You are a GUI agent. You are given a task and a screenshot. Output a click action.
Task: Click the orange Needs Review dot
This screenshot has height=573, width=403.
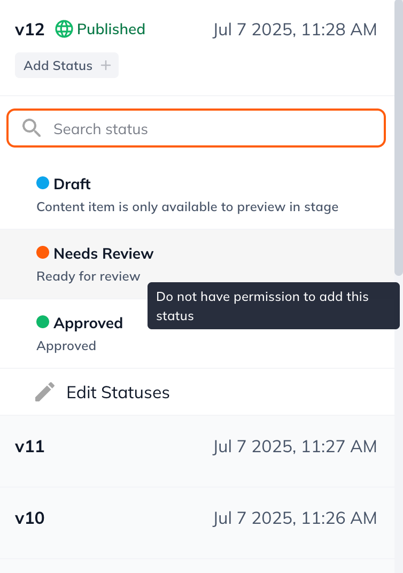pos(43,252)
